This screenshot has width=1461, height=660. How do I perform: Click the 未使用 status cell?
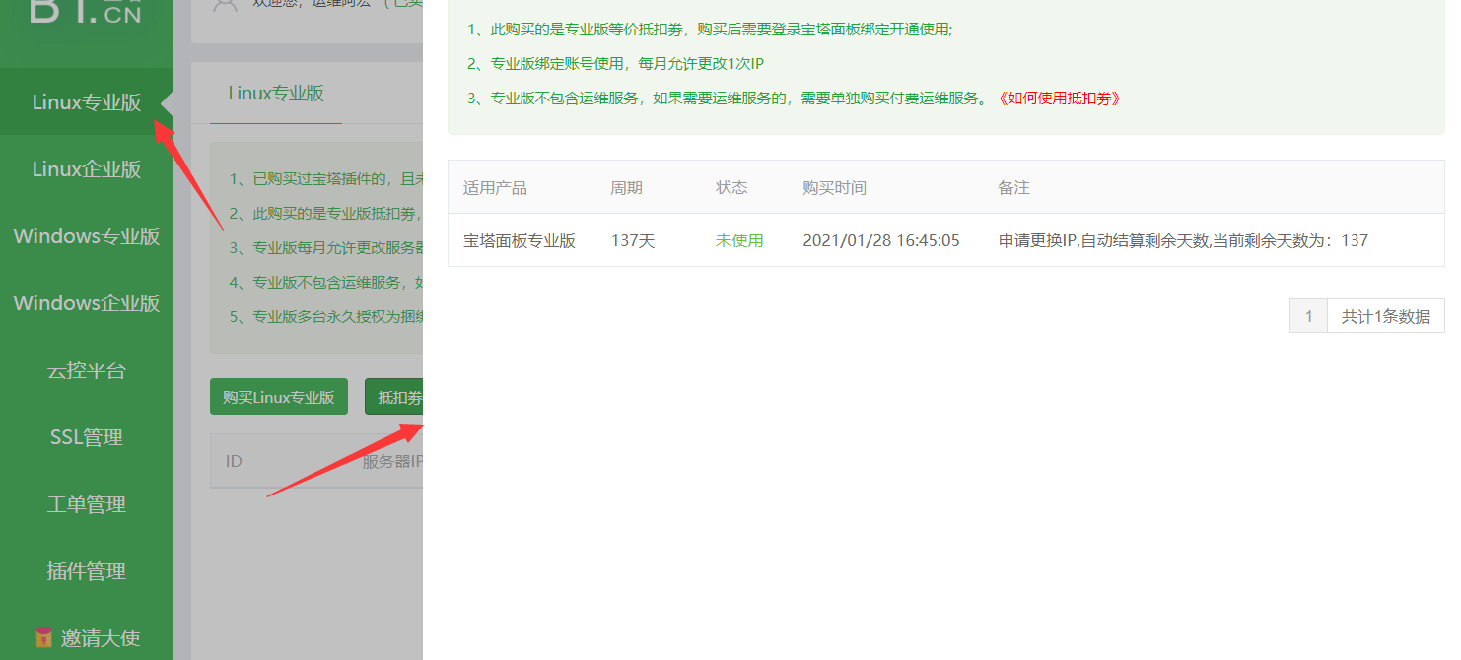(739, 240)
